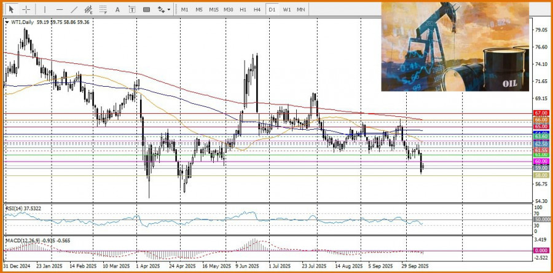
Task: Switch to the MN monthly timeframe
Action: point(301,9)
